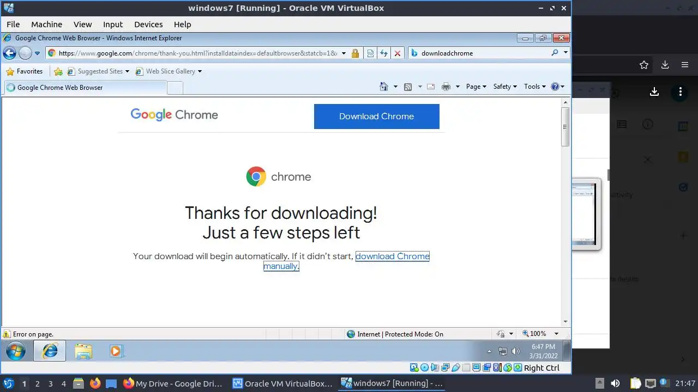
Task: Click the page vertical scrollbar thumb
Action: (x=565, y=127)
